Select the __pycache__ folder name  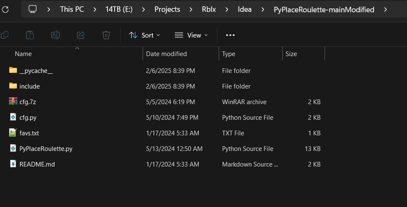pyautogui.click(x=36, y=71)
